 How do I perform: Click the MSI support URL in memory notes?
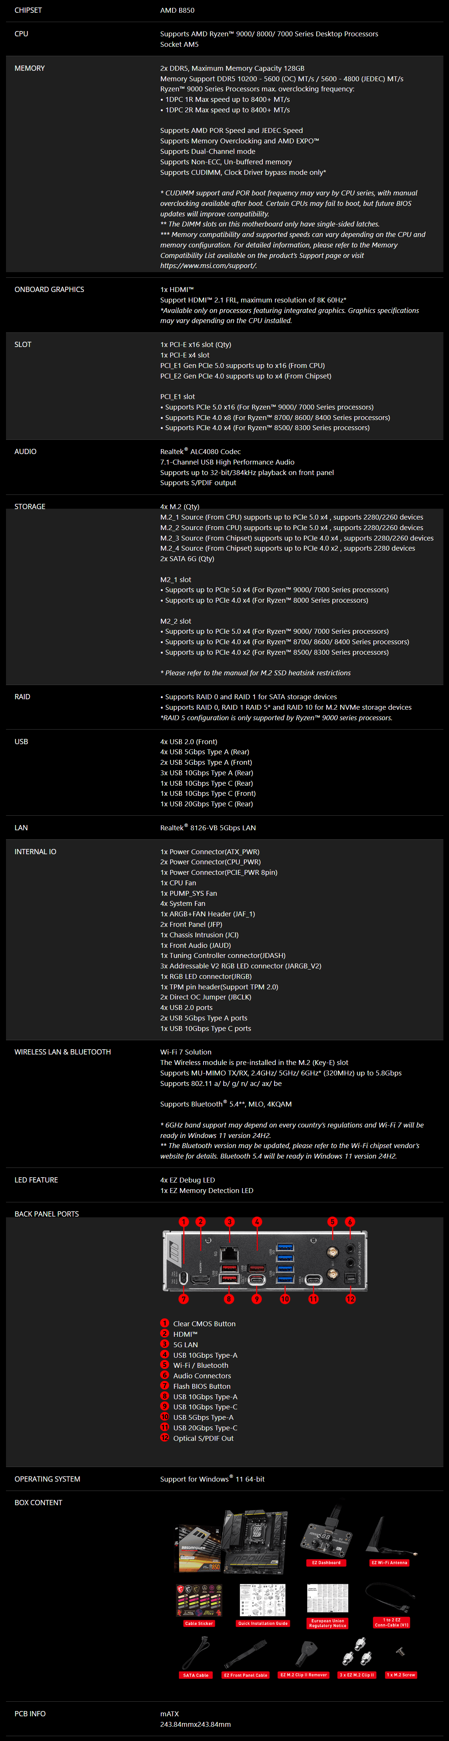click(208, 266)
